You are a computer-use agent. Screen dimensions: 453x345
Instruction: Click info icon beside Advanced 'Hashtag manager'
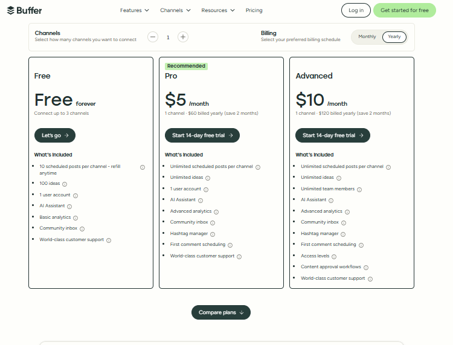[343, 234]
